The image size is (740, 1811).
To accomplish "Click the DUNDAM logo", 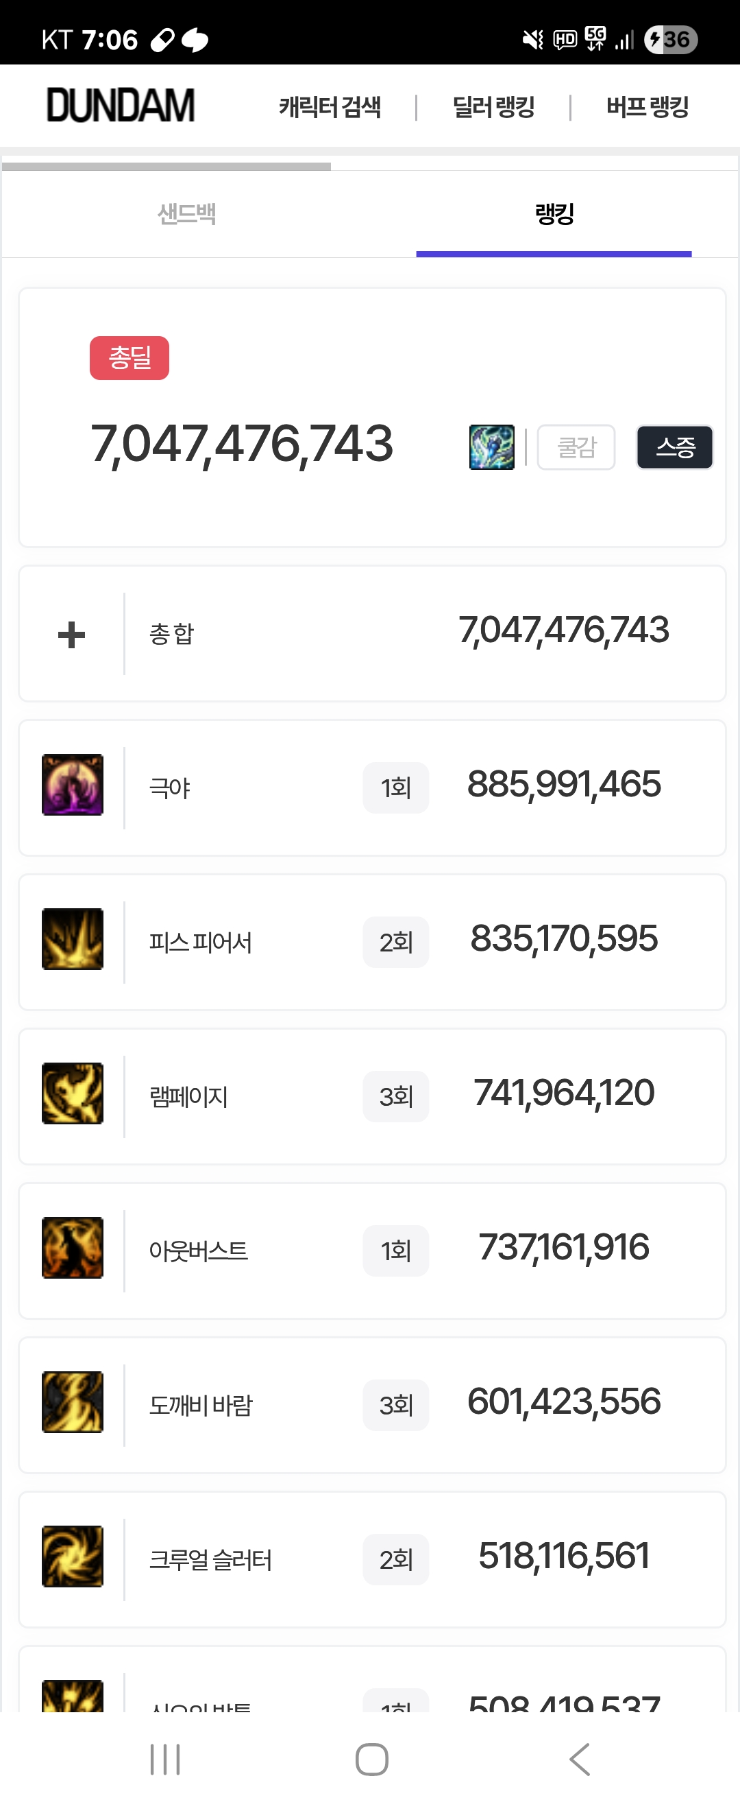I will coord(120,106).
